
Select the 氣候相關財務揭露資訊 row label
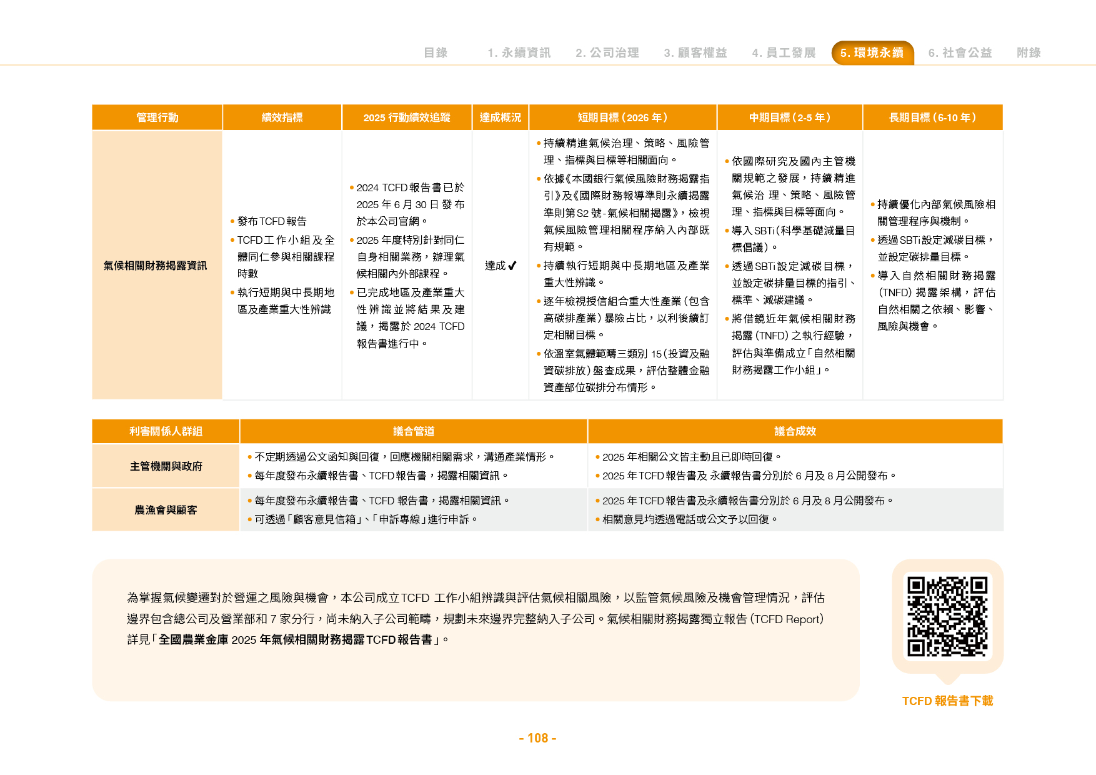[x=155, y=266]
